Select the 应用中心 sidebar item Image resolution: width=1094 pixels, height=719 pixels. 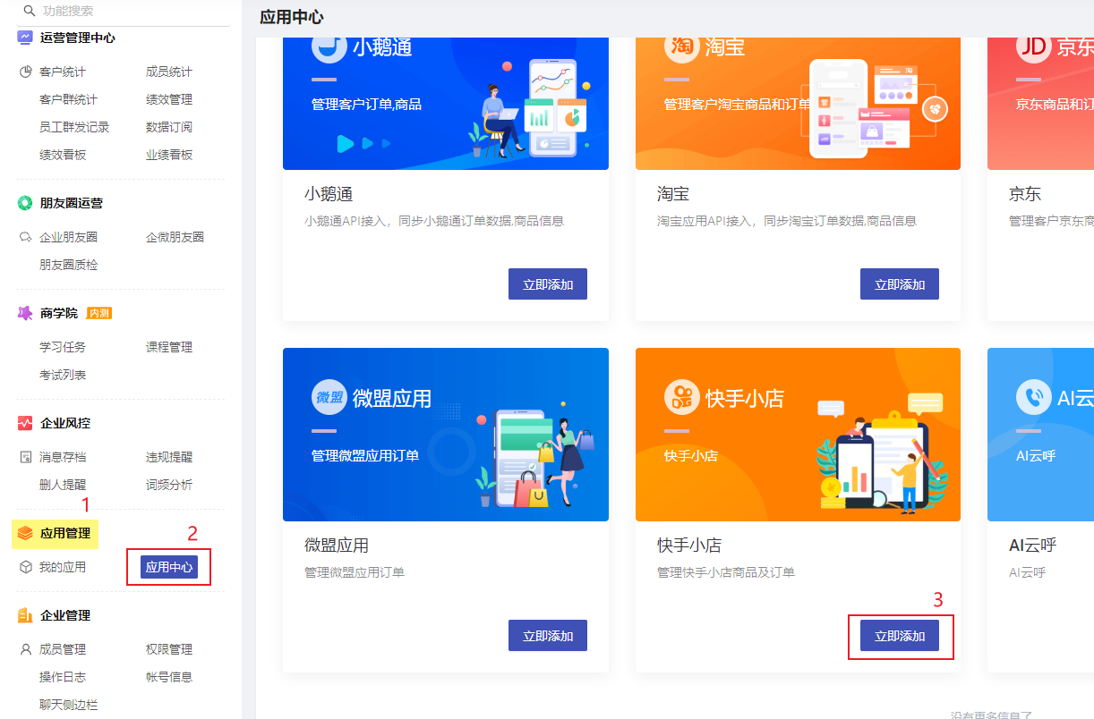tap(169, 567)
